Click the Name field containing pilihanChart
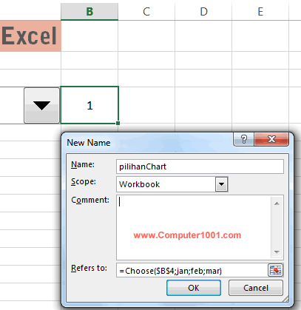The height and width of the screenshot is (310, 301). [x=200, y=166]
